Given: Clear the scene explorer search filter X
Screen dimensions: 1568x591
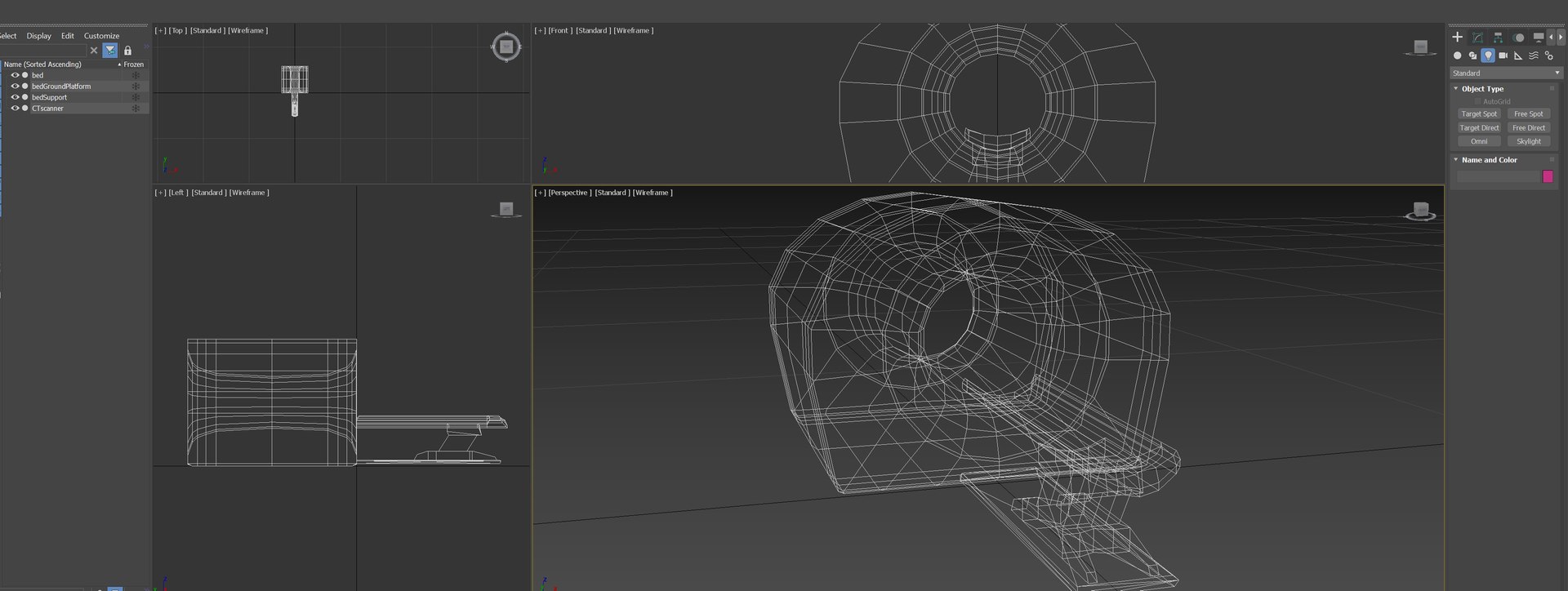Looking at the screenshot, I should click(x=94, y=51).
